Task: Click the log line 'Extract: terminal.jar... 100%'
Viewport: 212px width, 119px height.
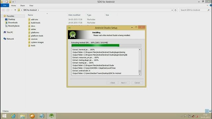Action: (x=83, y=50)
